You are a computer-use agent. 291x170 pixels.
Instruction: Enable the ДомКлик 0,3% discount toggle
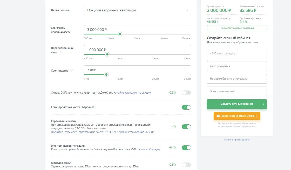186,93
